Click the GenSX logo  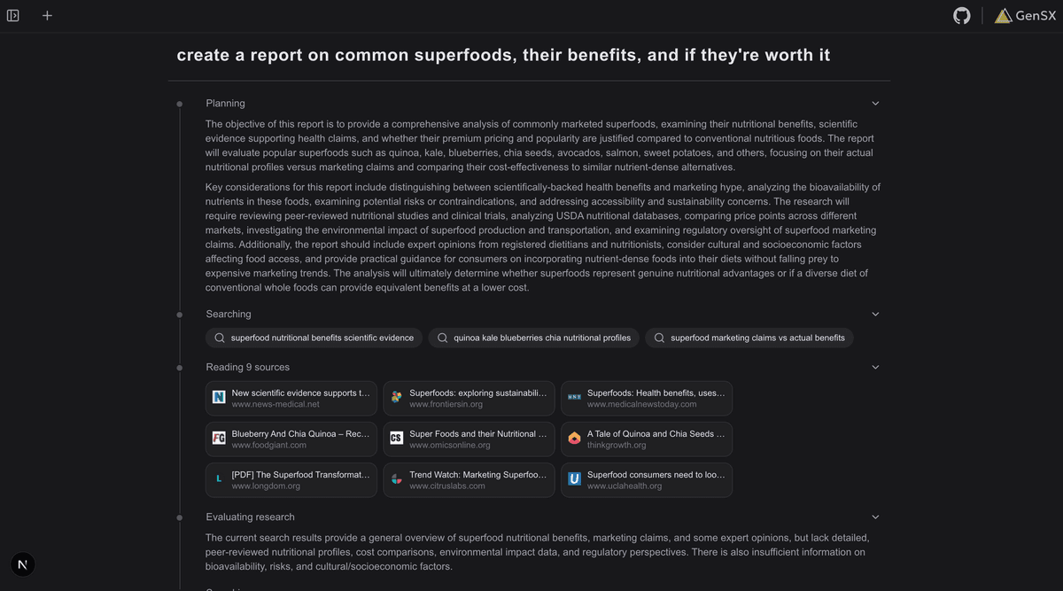click(1025, 16)
